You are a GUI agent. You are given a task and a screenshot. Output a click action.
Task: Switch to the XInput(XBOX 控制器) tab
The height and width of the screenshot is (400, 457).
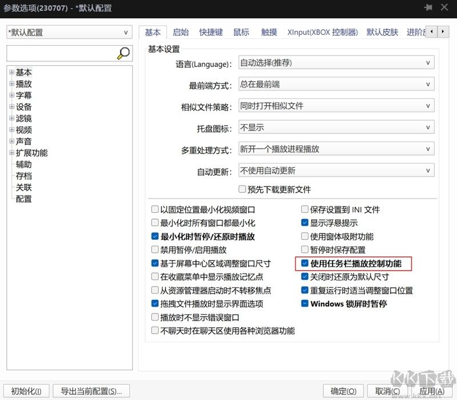click(323, 33)
